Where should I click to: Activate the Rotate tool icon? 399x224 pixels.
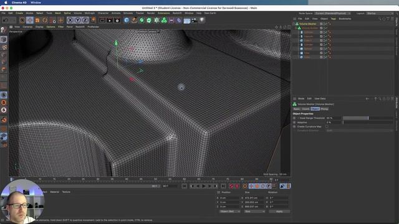point(45,20)
